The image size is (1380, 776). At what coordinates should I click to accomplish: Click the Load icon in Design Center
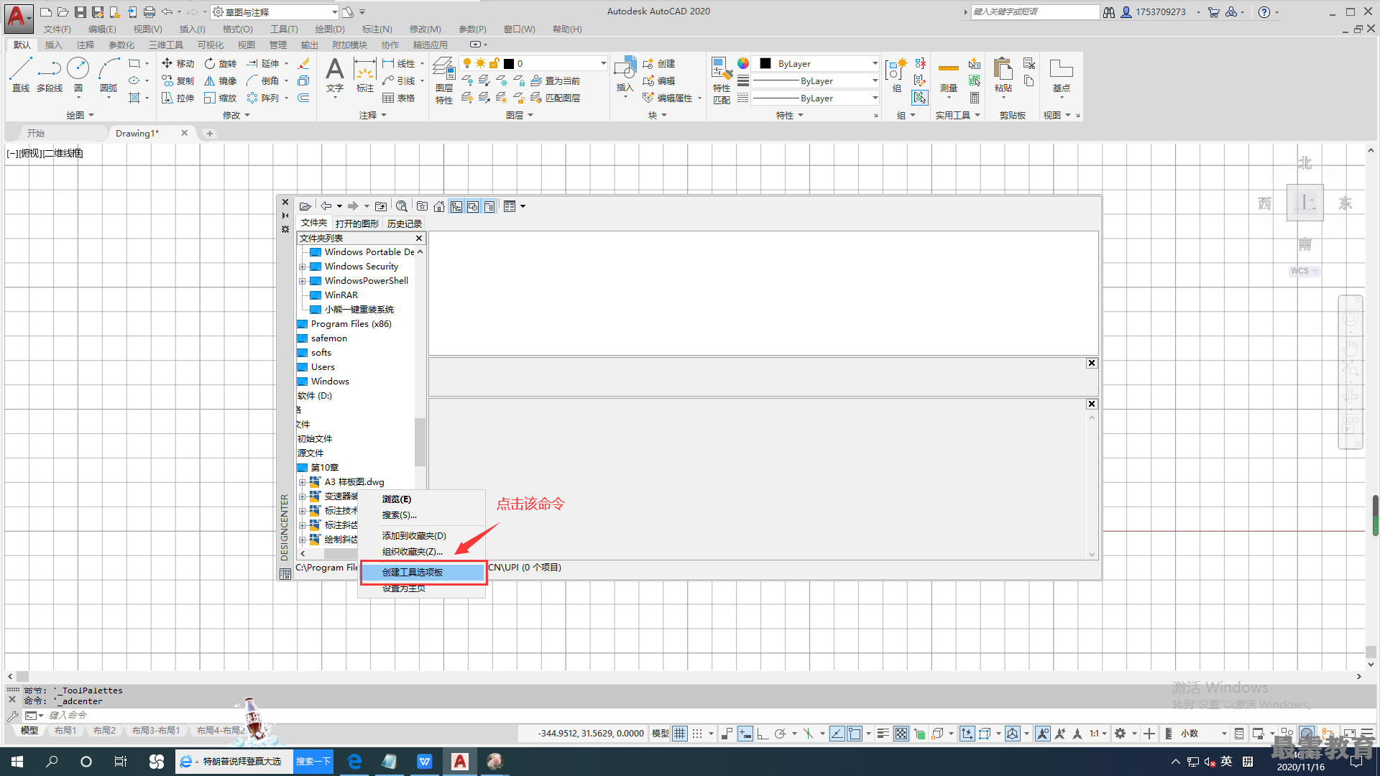[x=305, y=206]
